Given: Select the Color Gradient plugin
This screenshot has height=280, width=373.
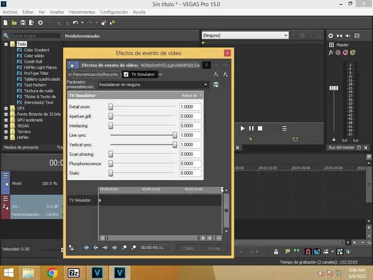Looking at the screenshot, I should 37,50.
